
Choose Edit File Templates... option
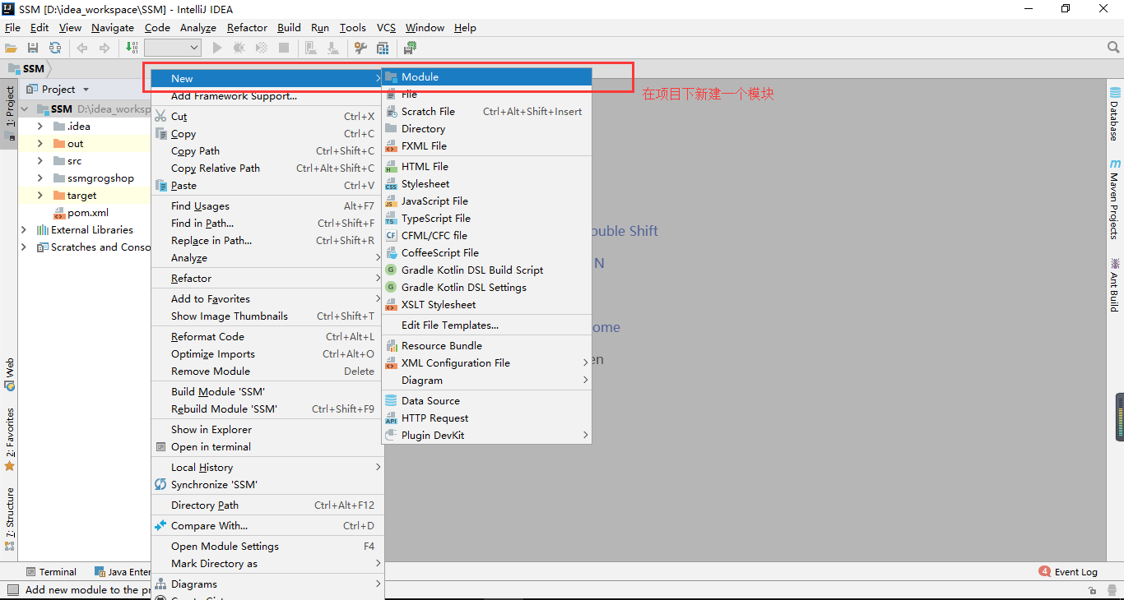point(487,325)
